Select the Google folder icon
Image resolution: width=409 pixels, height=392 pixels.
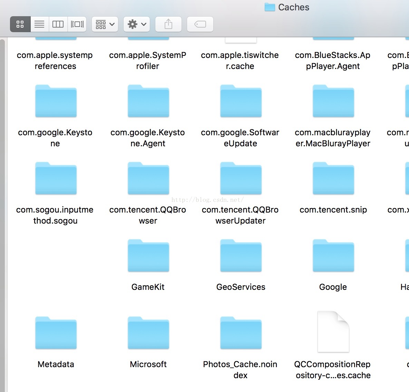333,256
